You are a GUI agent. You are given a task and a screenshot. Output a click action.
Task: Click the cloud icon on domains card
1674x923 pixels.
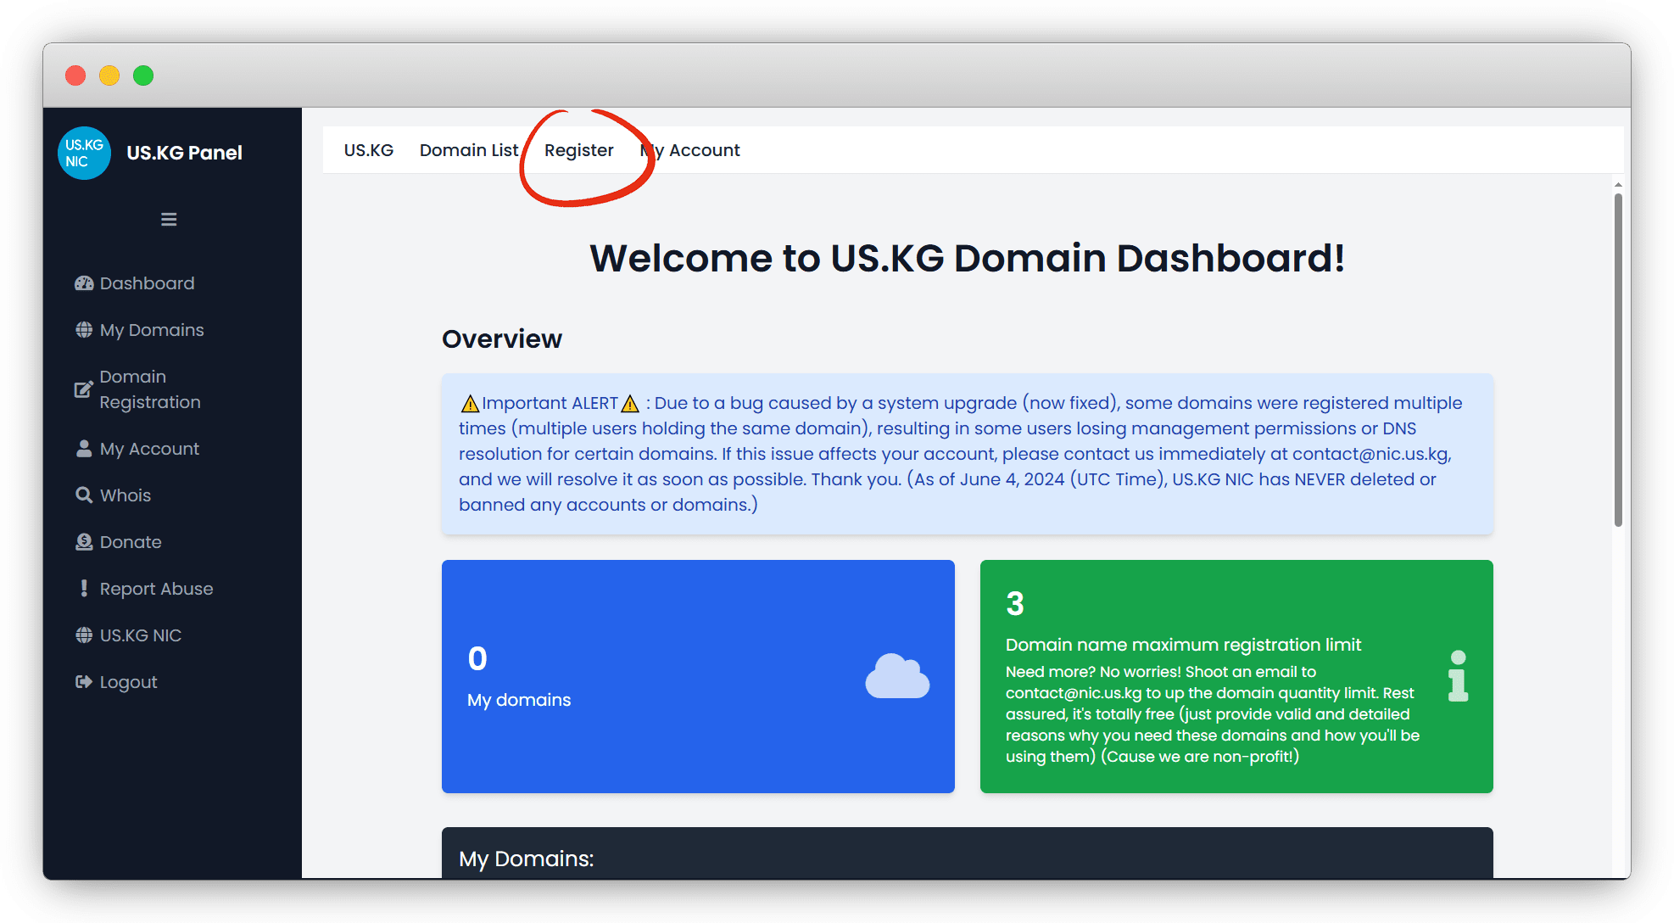(896, 676)
